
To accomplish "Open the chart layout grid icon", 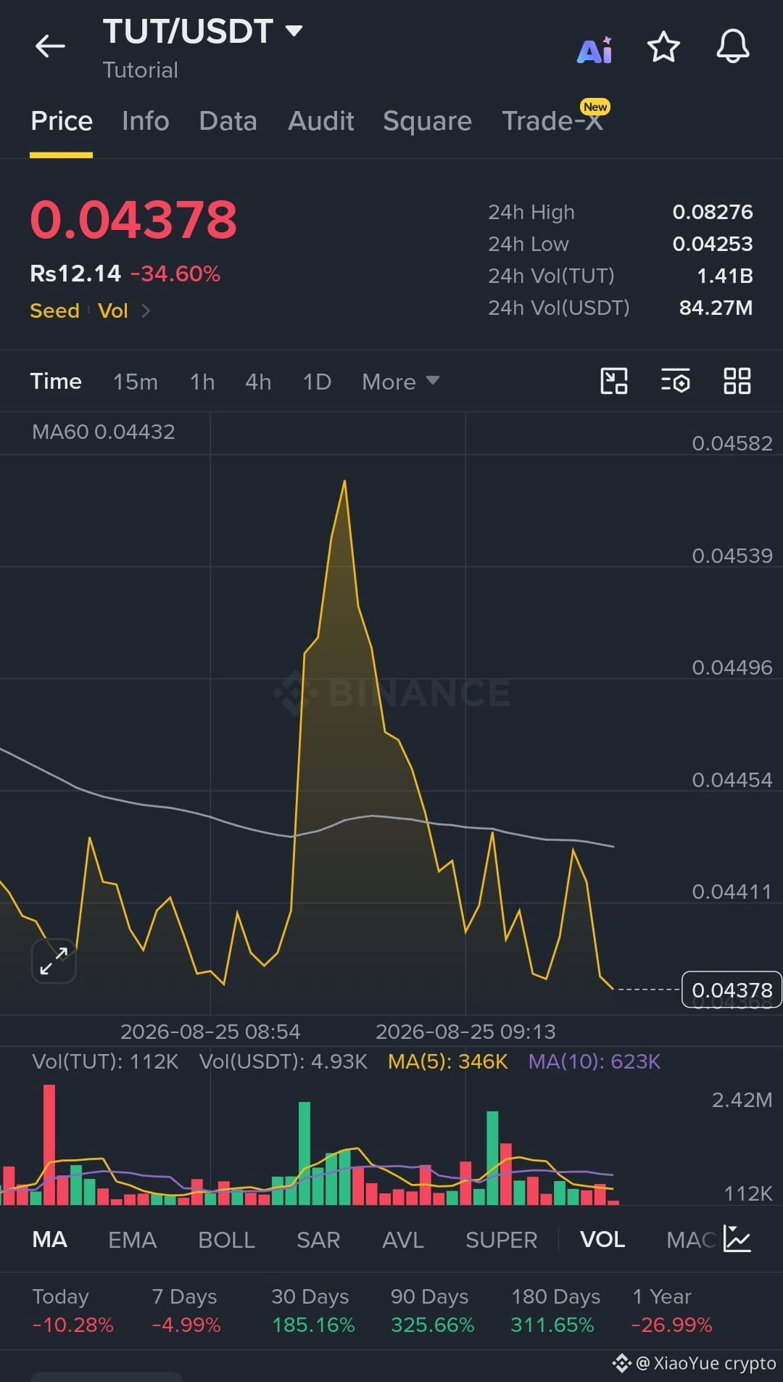I will coord(737,381).
